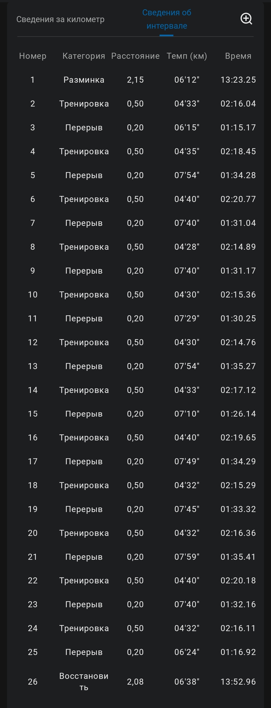Tap pace 07'59" in row 21
The width and height of the screenshot is (271, 708).
[187, 557]
